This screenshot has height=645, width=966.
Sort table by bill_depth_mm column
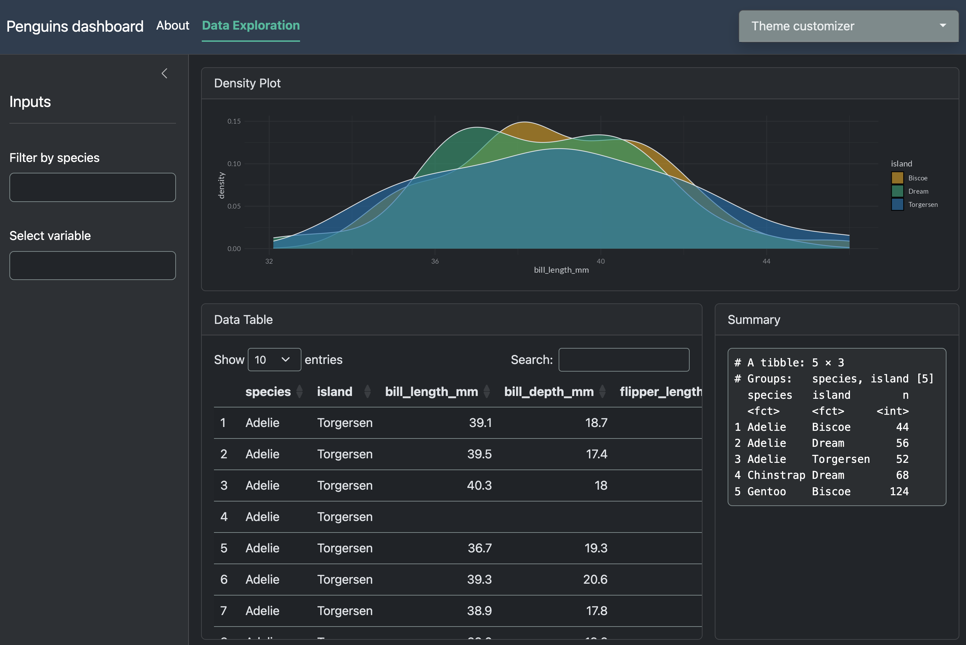click(x=549, y=391)
